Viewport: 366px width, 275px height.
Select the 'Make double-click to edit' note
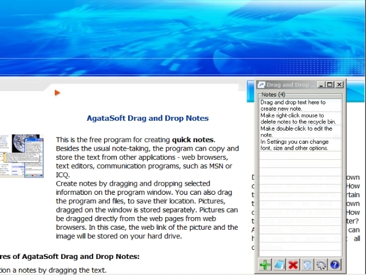(300, 131)
